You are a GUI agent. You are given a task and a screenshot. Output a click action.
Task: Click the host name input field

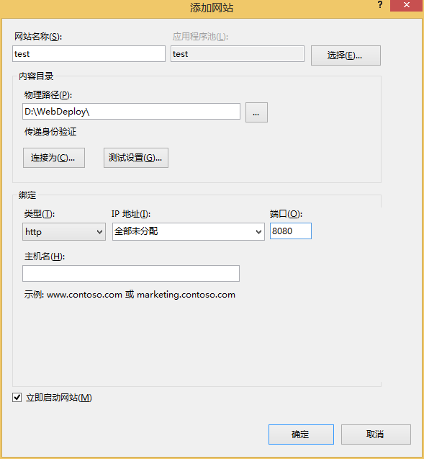pos(131,273)
